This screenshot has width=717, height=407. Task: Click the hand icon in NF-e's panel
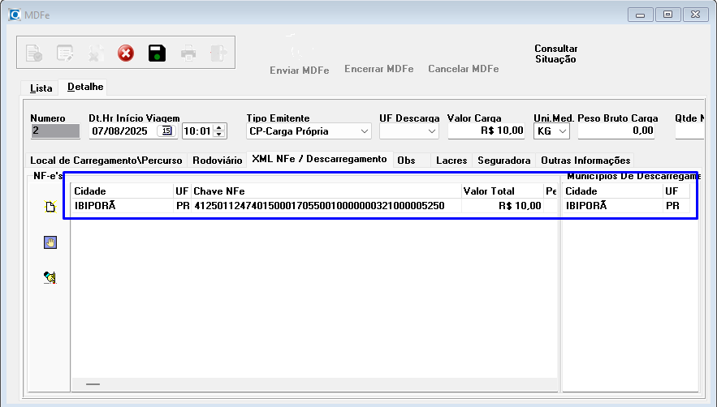tap(50, 242)
